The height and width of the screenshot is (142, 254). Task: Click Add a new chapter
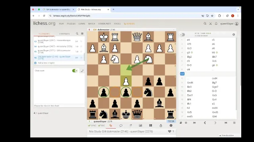coord(59,63)
